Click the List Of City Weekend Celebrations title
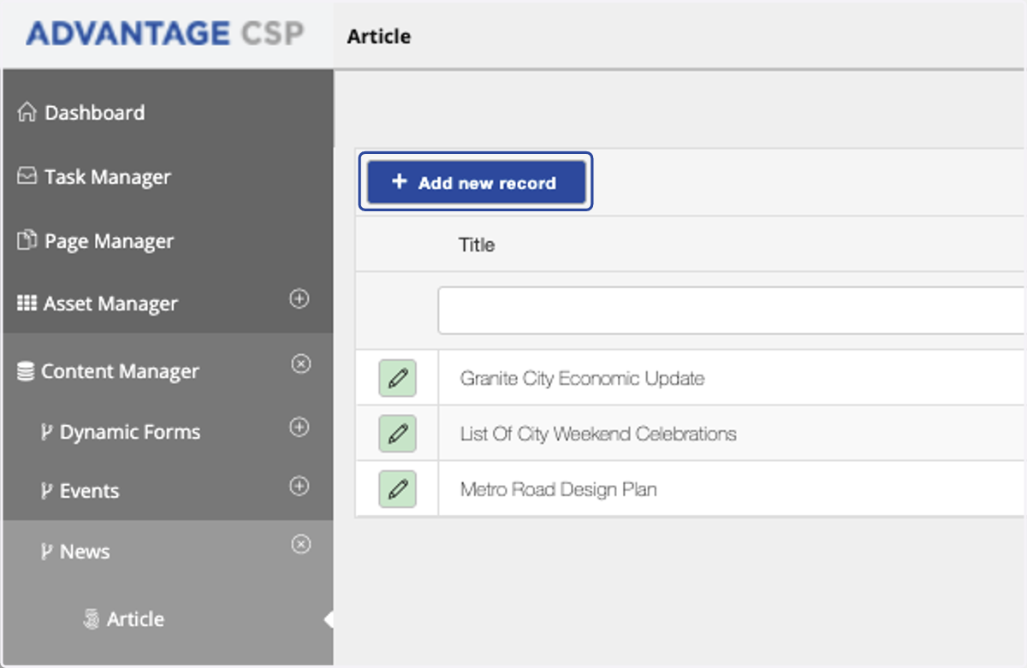The height and width of the screenshot is (668, 1027). click(x=598, y=434)
